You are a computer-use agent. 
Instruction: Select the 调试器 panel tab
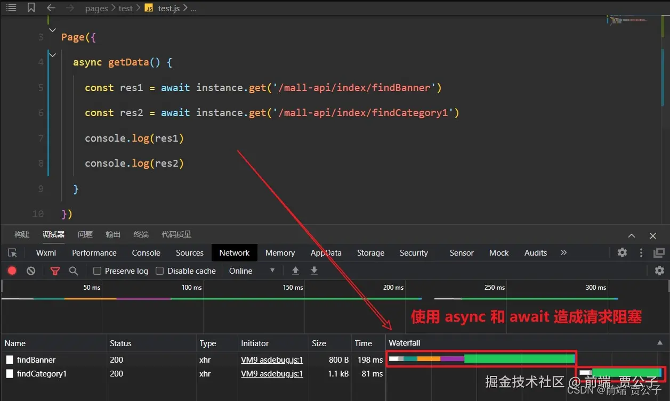tap(53, 234)
